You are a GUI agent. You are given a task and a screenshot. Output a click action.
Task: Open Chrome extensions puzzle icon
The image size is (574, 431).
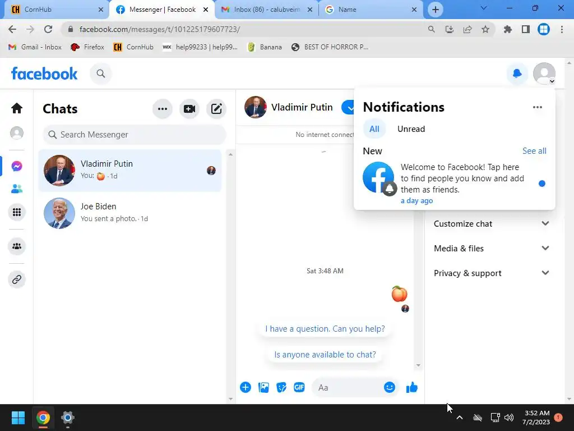click(507, 29)
